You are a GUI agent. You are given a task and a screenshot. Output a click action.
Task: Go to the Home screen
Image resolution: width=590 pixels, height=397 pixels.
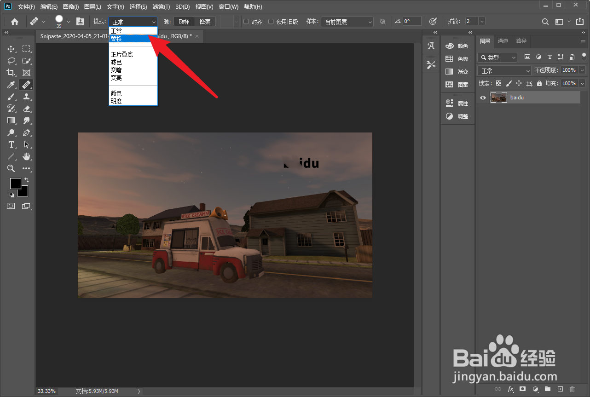[x=15, y=22]
